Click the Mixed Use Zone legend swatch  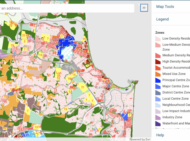[158, 74]
